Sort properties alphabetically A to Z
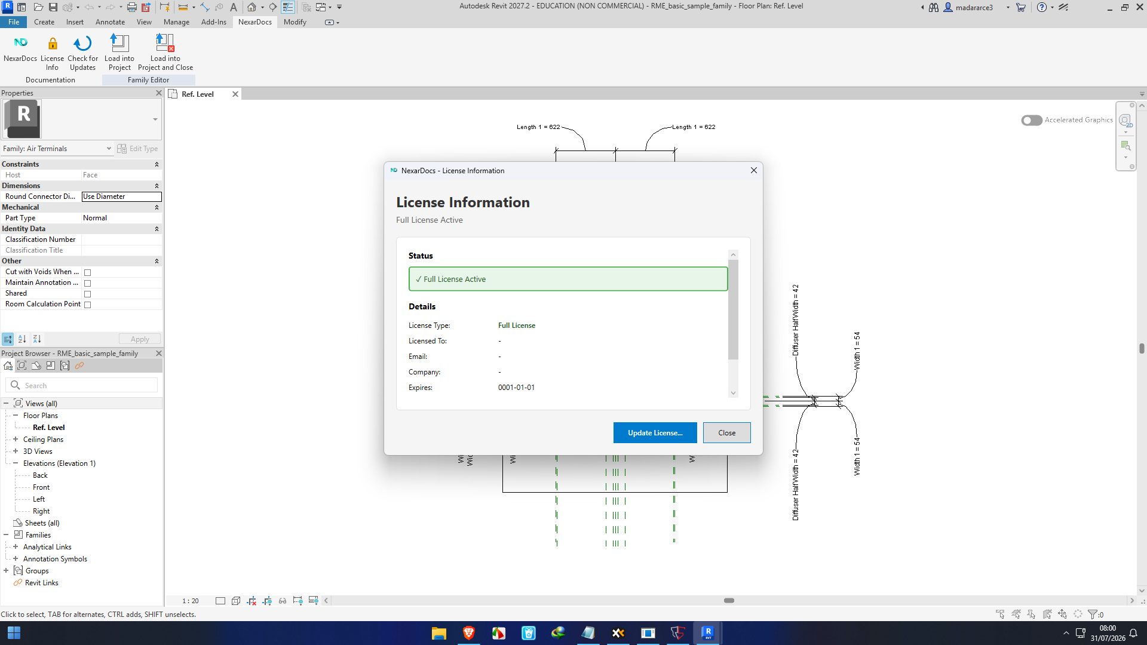 pyautogui.click(x=22, y=339)
